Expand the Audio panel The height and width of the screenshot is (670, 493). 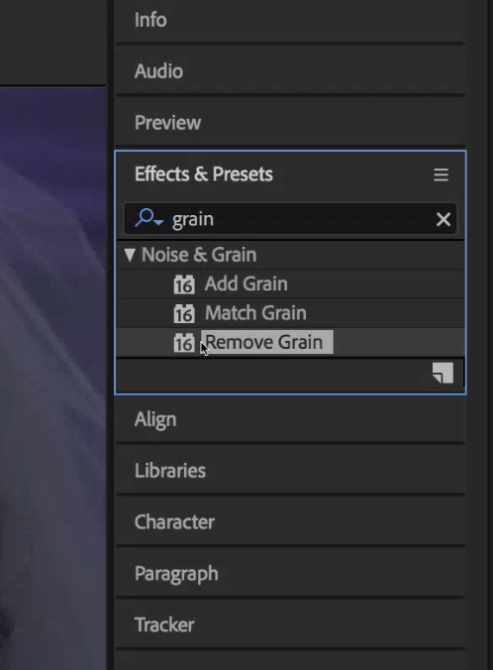(290, 71)
